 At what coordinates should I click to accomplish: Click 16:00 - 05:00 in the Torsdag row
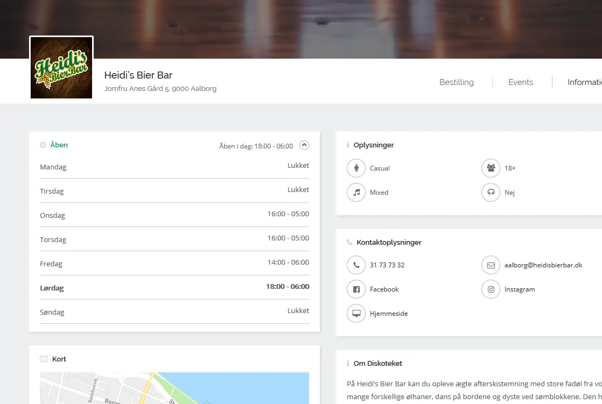[x=288, y=238]
